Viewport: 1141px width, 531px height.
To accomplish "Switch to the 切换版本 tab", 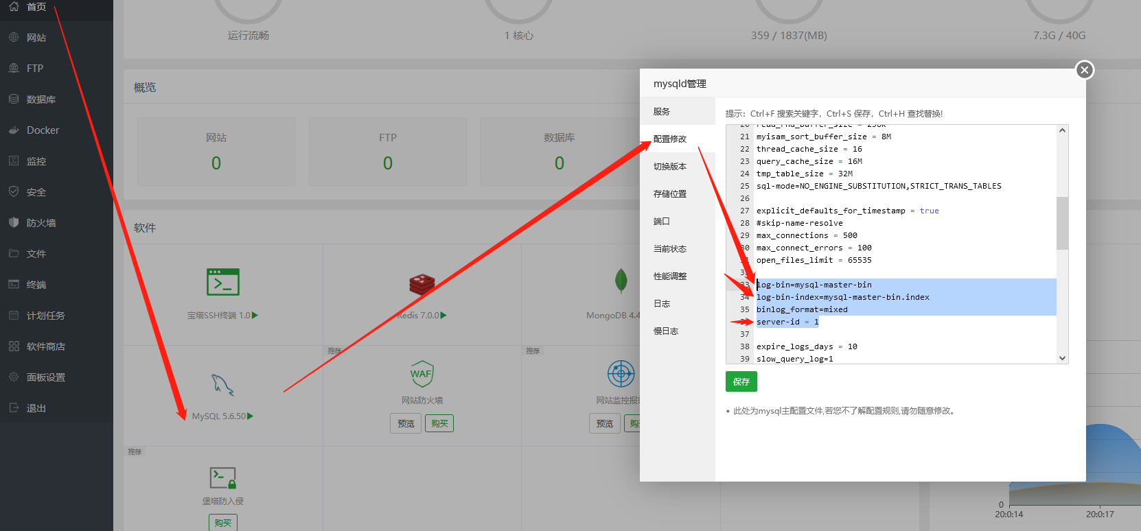I will pos(678,166).
